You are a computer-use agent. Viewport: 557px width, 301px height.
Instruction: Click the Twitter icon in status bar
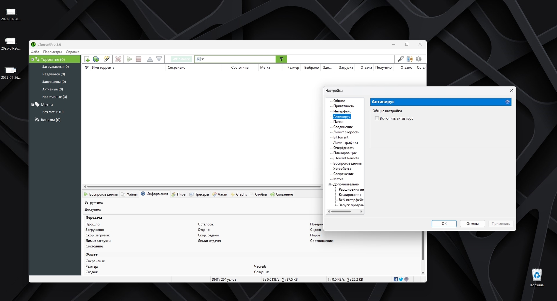(x=401, y=279)
